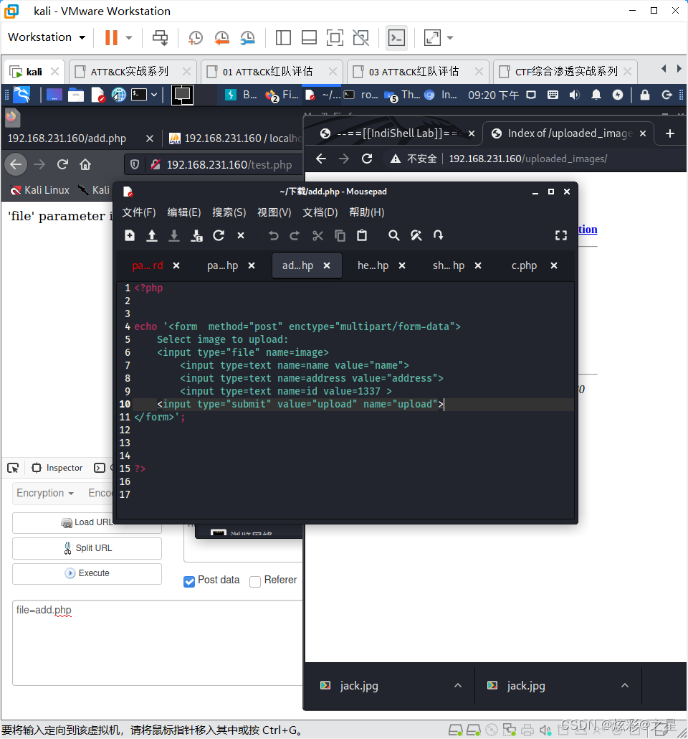Image resolution: width=688 pixels, height=739 pixels.
Task: Click Firefox reload button
Action: [x=62, y=164]
